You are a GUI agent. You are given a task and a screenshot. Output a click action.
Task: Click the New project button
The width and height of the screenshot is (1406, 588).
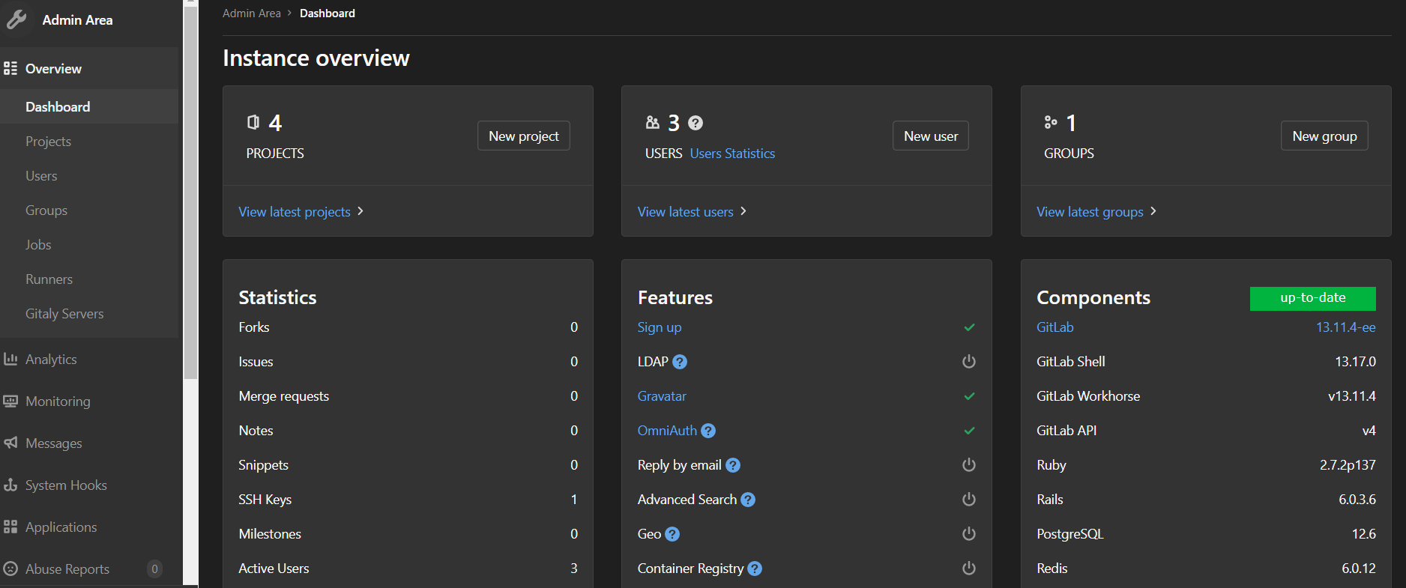[x=524, y=136]
